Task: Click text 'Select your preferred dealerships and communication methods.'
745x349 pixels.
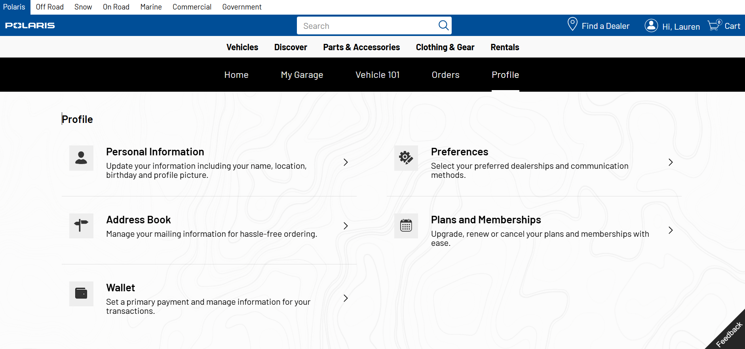Action: pyautogui.click(x=530, y=170)
